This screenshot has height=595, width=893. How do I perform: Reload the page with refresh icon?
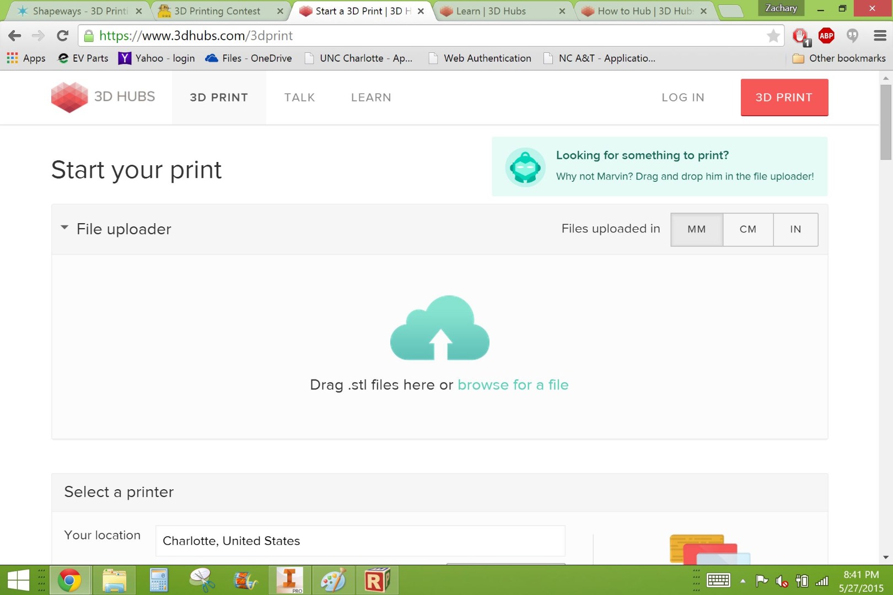[x=62, y=36]
